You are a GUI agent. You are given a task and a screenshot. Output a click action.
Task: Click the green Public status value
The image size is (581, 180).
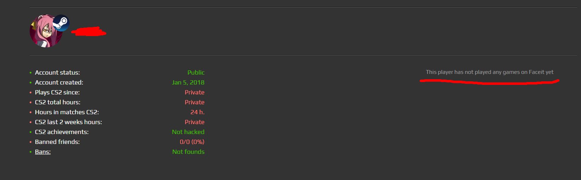(x=196, y=72)
